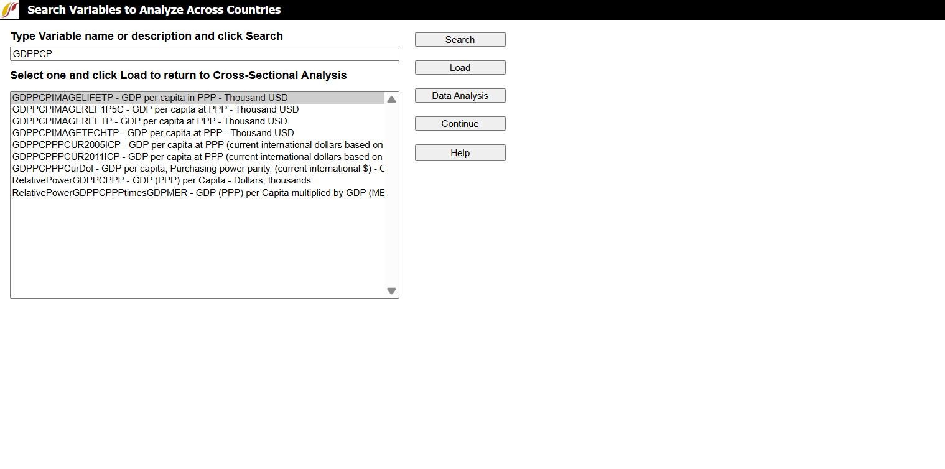Click the Continue button
The height and width of the screenshot is (469, 945).
pyautogui.click(x=460, y=124)
